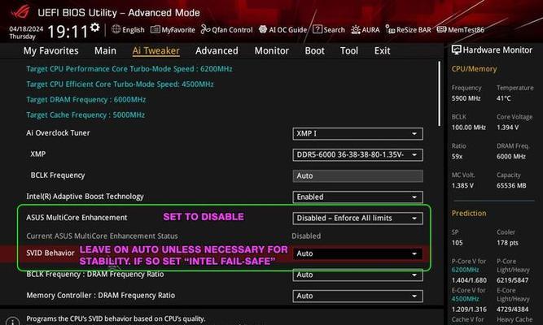The image size is (543, 325).
Task: Click Current ASUS MultiCore Enhancement Status text
Action: 102,236
